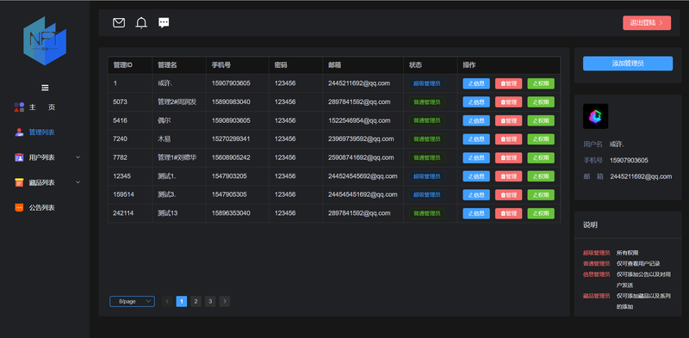689x338 pixels.
Task: Click 管理 button for ID 242114
Action: [509, 213]
